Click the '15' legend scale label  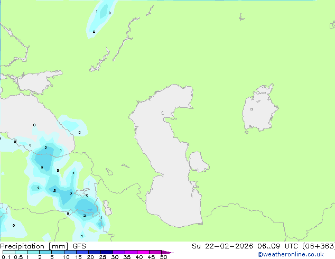coord(78,257)
